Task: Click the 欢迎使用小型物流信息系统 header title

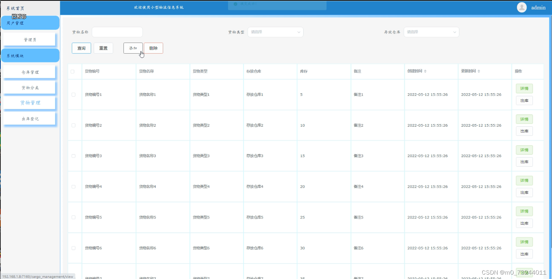Action: [159, 7]
